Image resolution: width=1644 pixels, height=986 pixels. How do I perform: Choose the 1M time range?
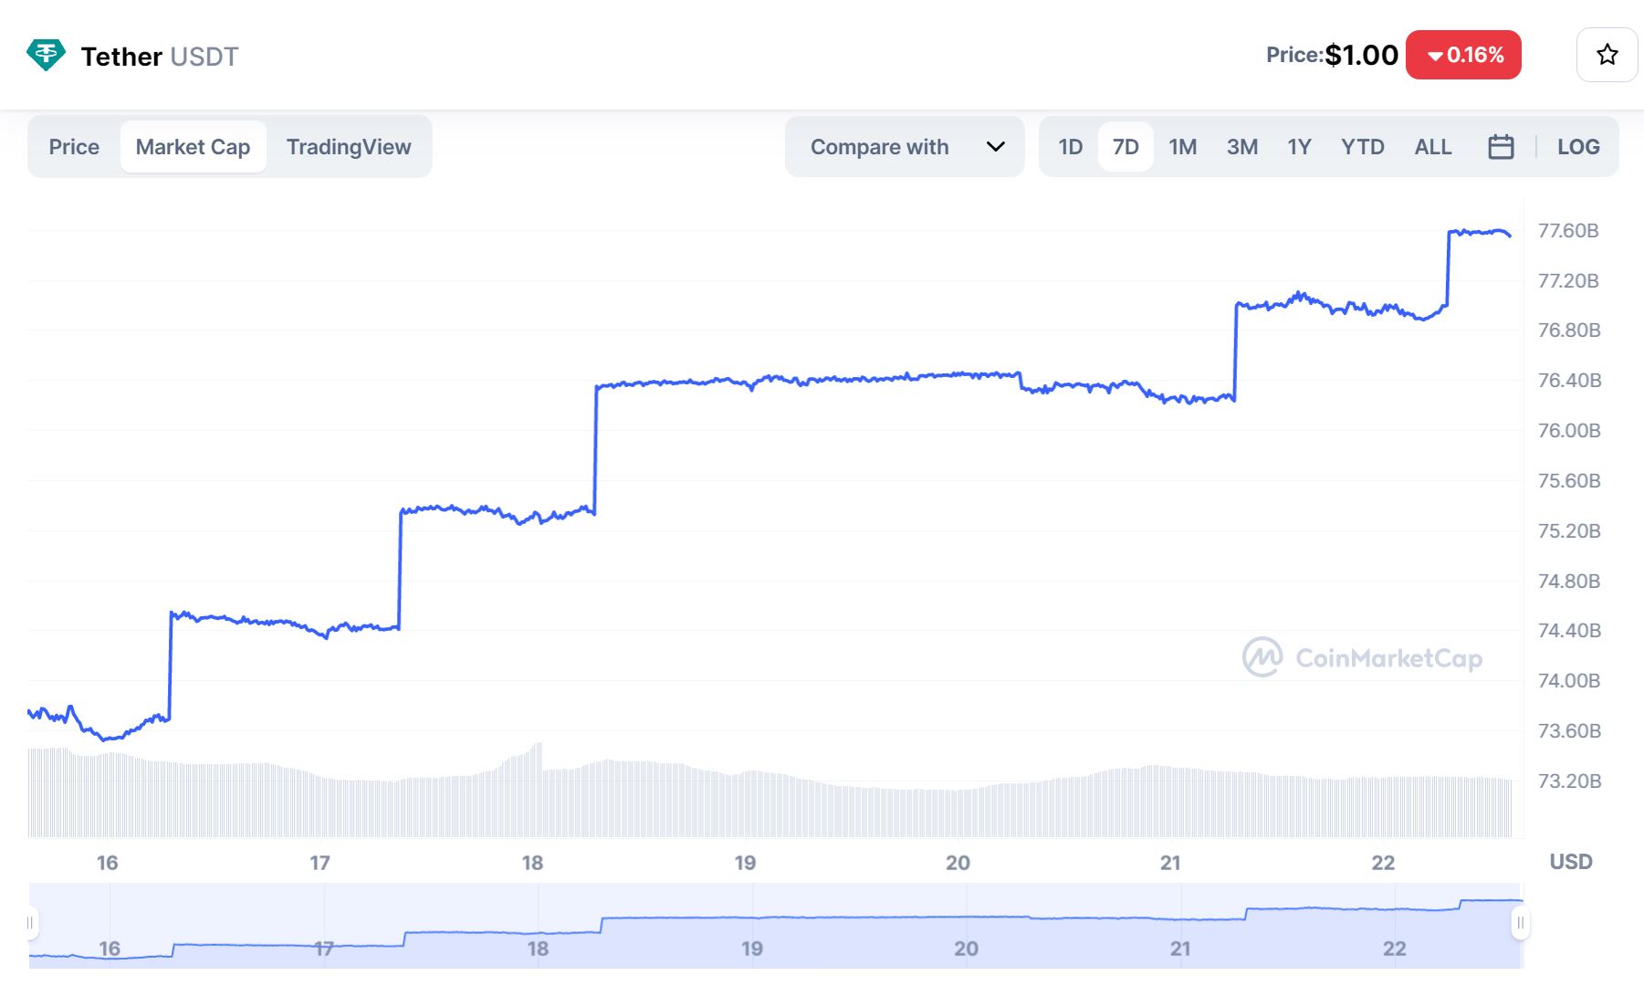[x=1183, y=147]
